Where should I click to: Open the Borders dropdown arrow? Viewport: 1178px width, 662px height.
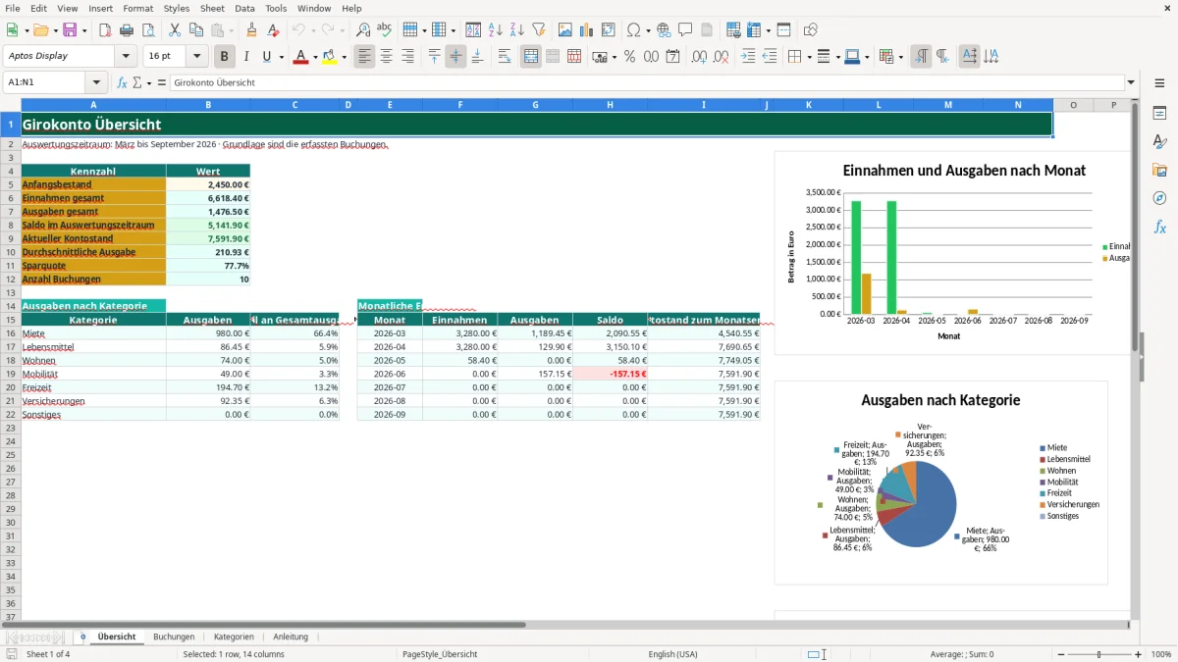tap(810, 57)
